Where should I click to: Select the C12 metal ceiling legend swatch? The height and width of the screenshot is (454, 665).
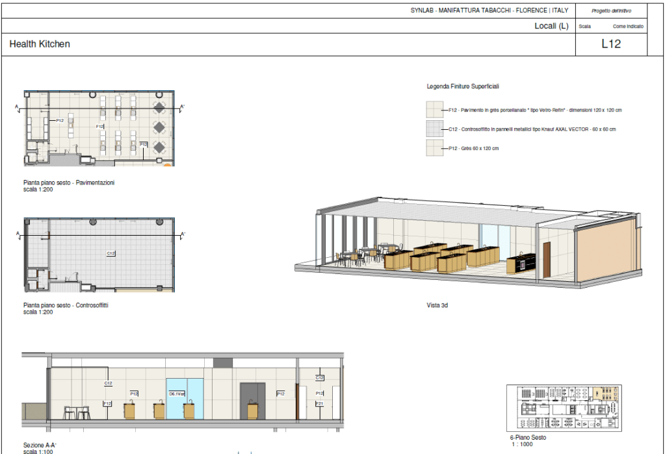pos(434,129)
